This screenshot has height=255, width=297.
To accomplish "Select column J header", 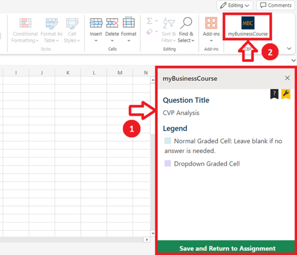I will [x=42, y=73].
